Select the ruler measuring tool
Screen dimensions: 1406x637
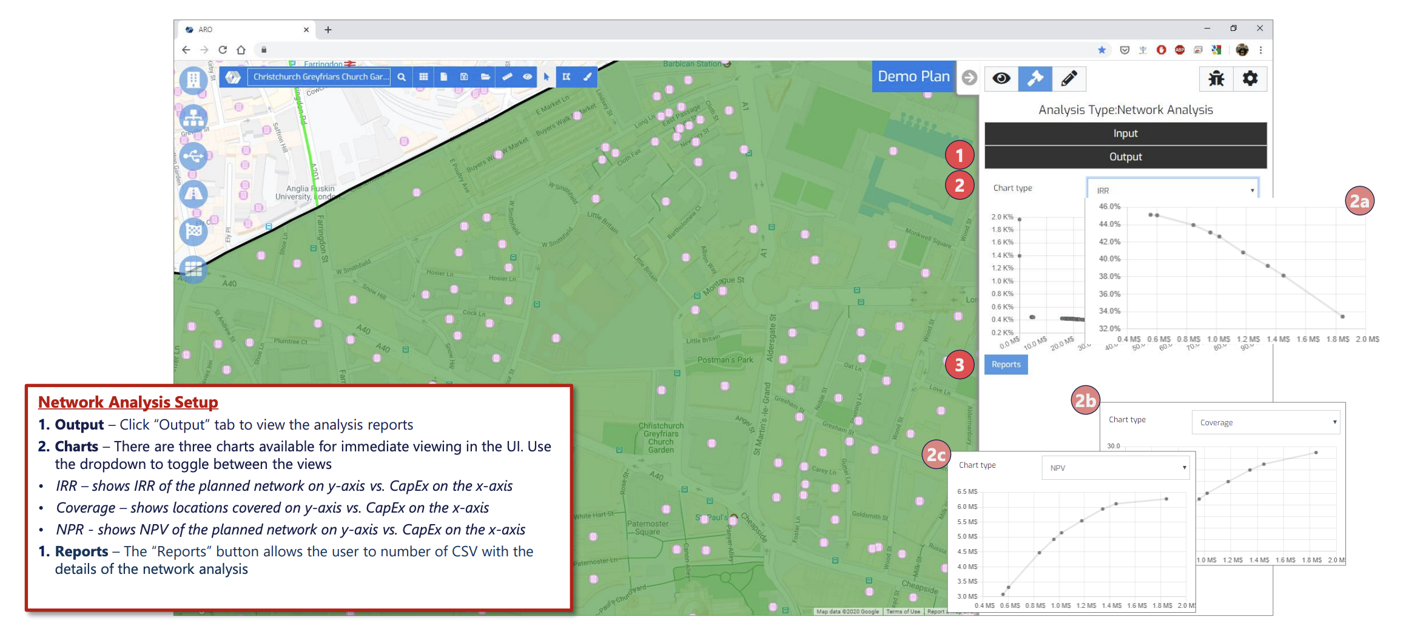507,77
